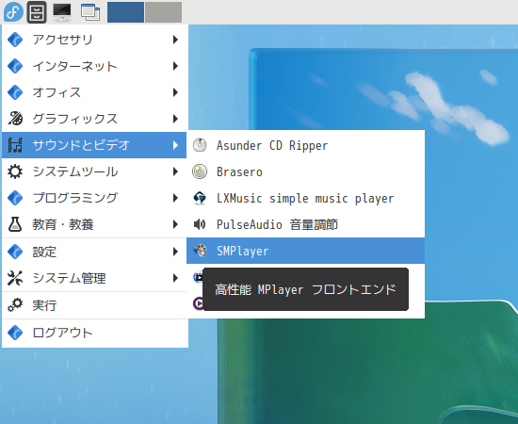The width and height of the screenshot is (518, 424).
Task: Open the グラフィックス menu category
Action: click(94, 119)
